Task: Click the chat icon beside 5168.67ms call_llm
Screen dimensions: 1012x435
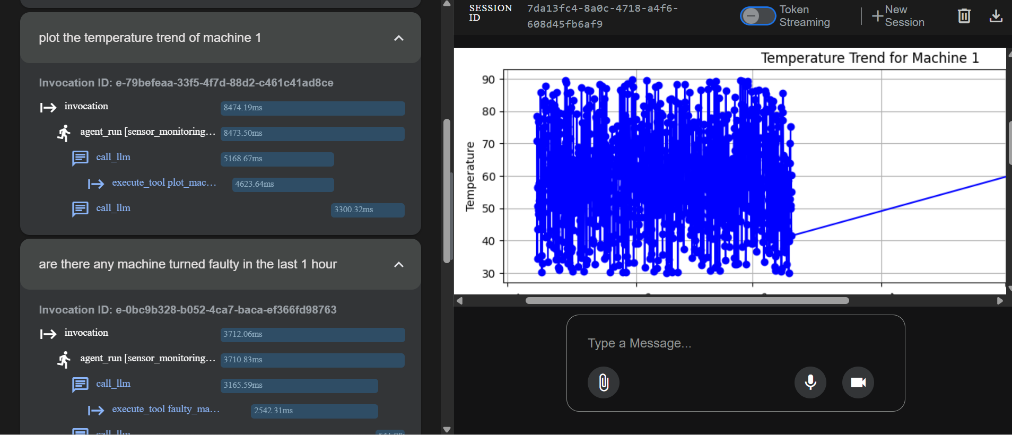Action: pyautogui.click(x=80, y=158)
